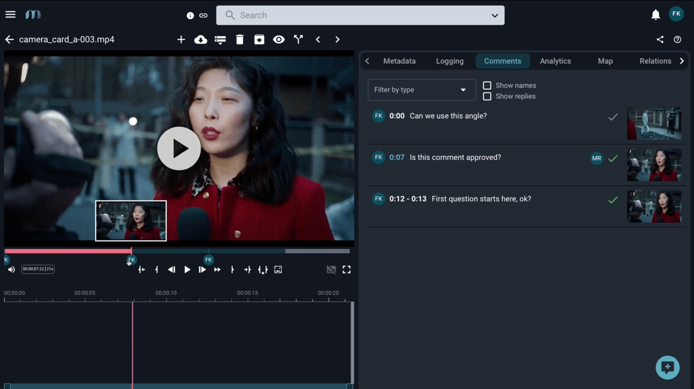694x389 pixels.
Task: Click the FK marker on the playback progress bar
Action: click(x=131, y=259)
